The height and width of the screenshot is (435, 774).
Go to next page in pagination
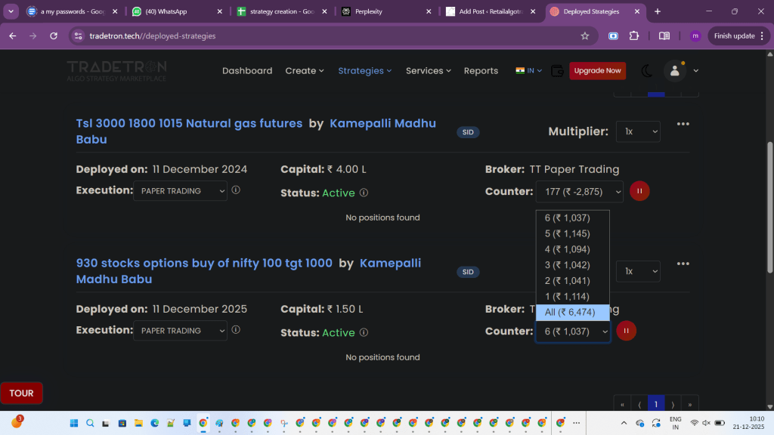672,405
